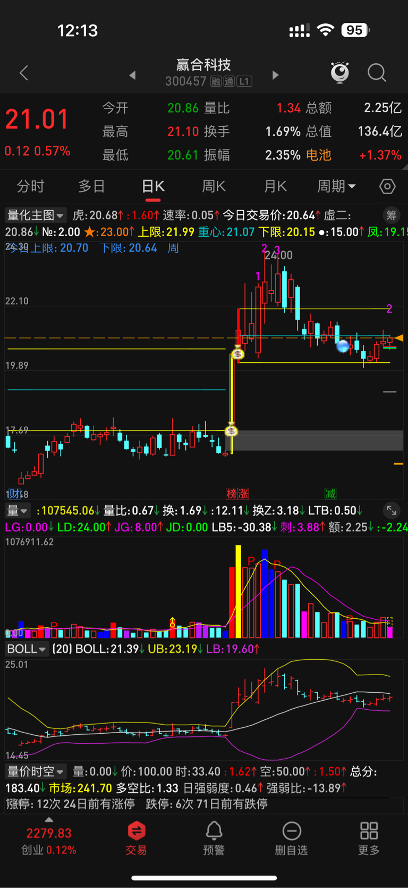Image resolution: width=408 pixels, height=888 pixels.
Task: Go to next stock with right triangle
Action: click(x=275, y=75)
